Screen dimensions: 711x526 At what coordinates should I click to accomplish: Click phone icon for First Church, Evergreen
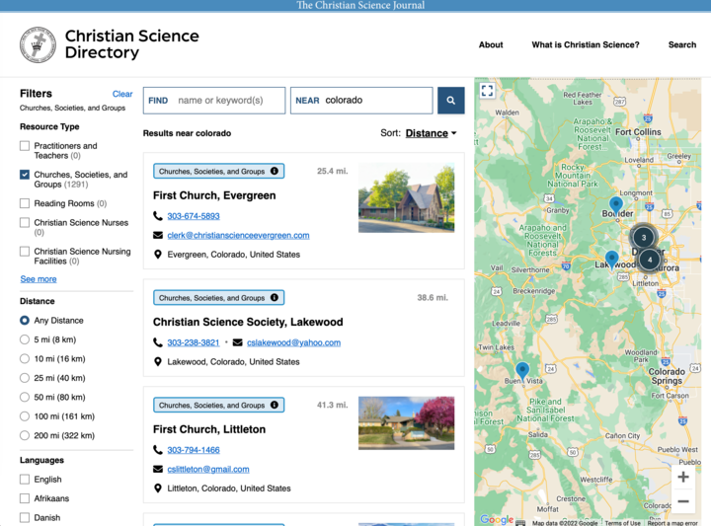click(158, 216)
